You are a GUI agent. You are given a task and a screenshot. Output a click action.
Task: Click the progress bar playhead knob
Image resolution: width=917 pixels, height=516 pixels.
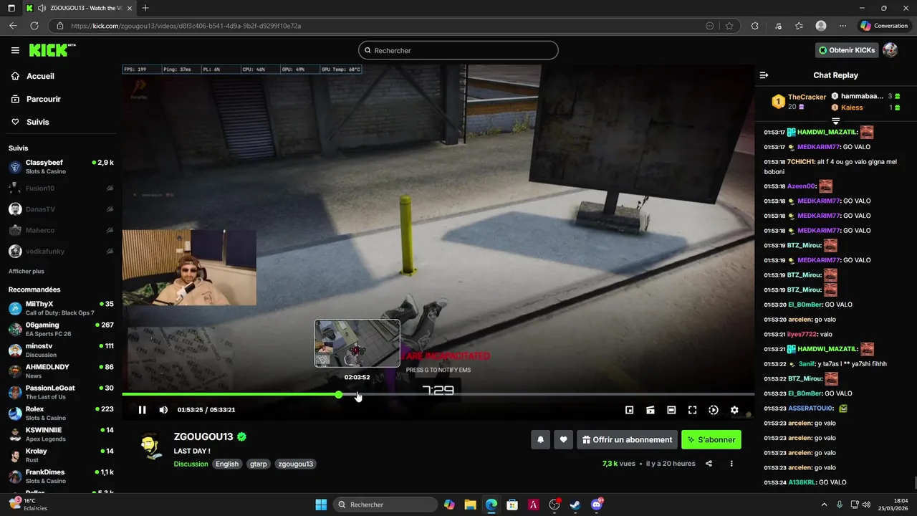(x=338, y=394)
